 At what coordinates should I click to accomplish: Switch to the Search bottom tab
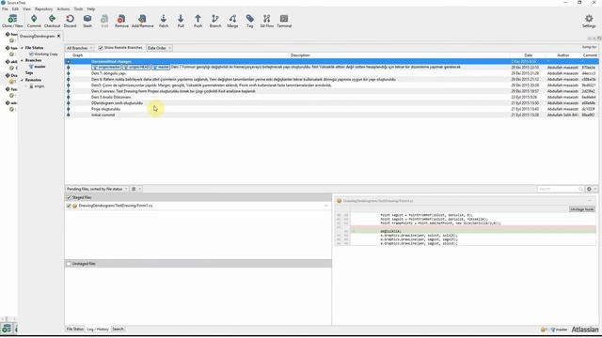click(x=118, y=330)
